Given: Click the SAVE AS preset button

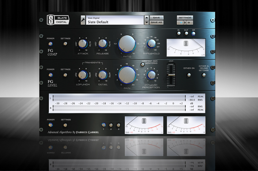Looking at the screenshot, I should click(x=156, y=22).
